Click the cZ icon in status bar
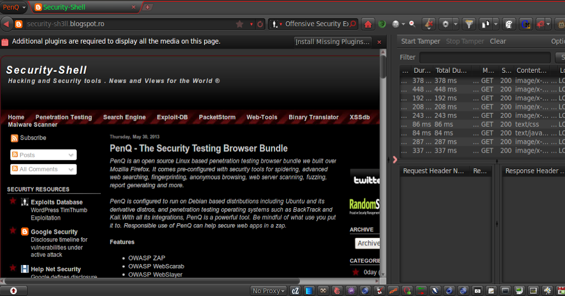Image resolution: width=565 pixels, height=296 pixels. (295, 291)
